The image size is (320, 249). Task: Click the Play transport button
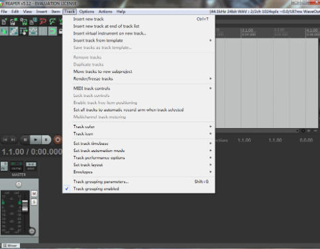pos(35,139)
